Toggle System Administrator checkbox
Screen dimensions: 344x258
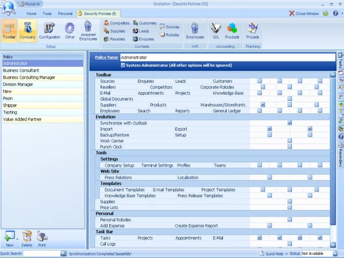[123, 65]
